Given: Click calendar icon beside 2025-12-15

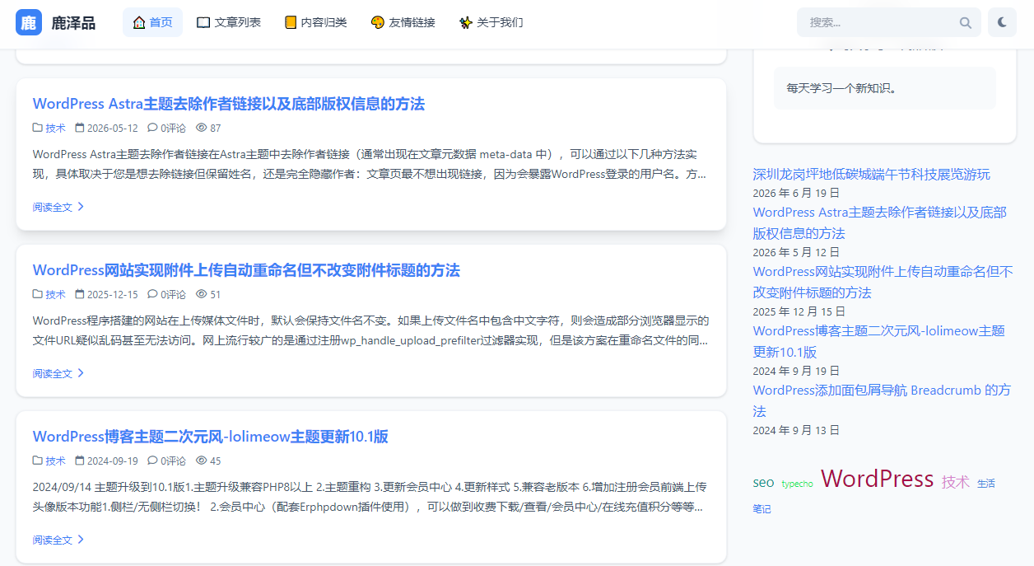Looking at the screenshot, I should coord(80,294).
